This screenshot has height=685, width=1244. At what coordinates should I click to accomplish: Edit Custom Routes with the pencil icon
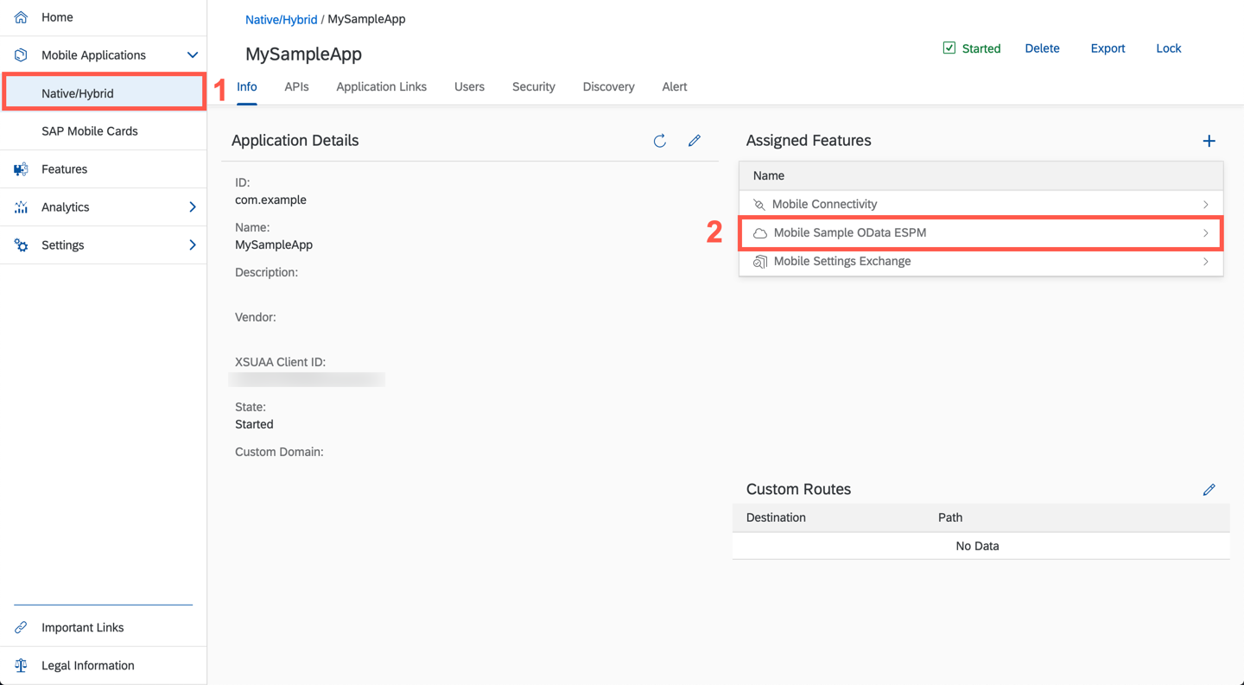(x=1209, y=490)
